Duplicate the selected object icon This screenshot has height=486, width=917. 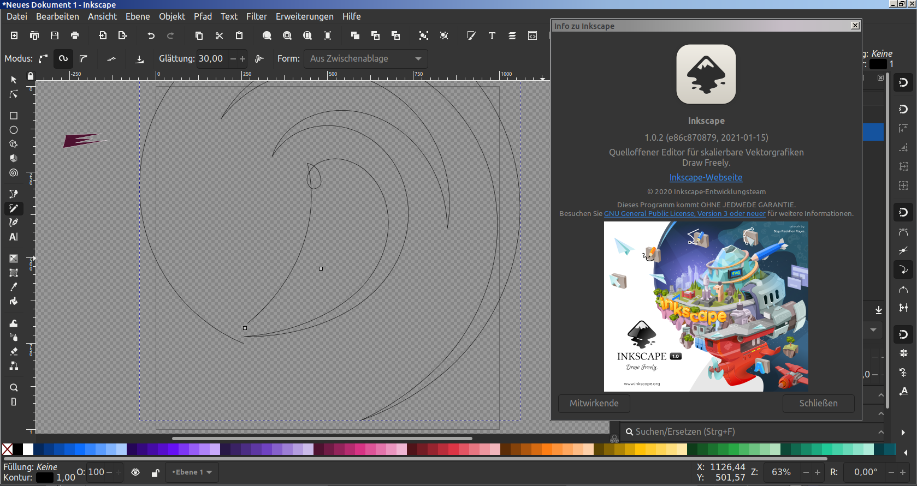point(355,35)
